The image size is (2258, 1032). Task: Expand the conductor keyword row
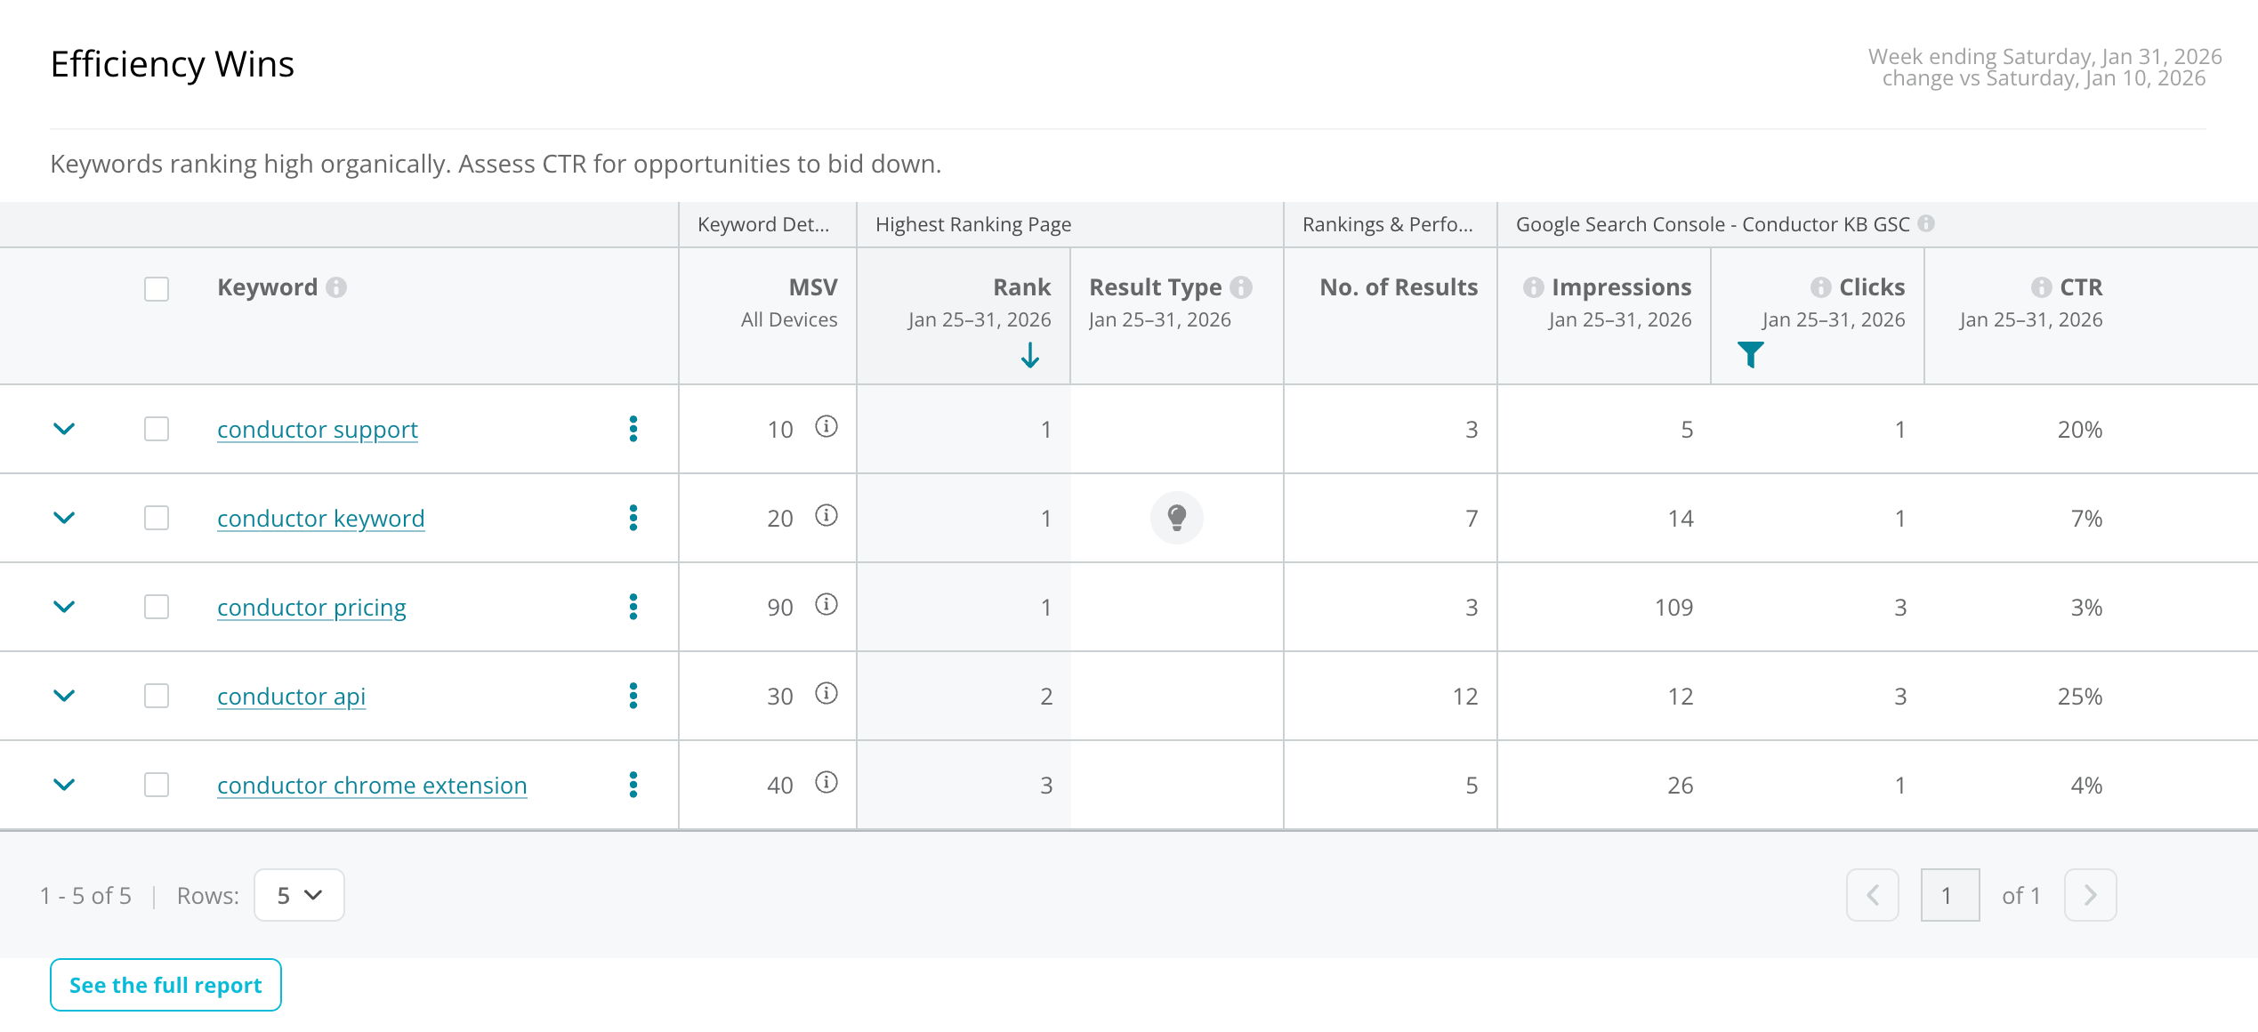[64, 518]
